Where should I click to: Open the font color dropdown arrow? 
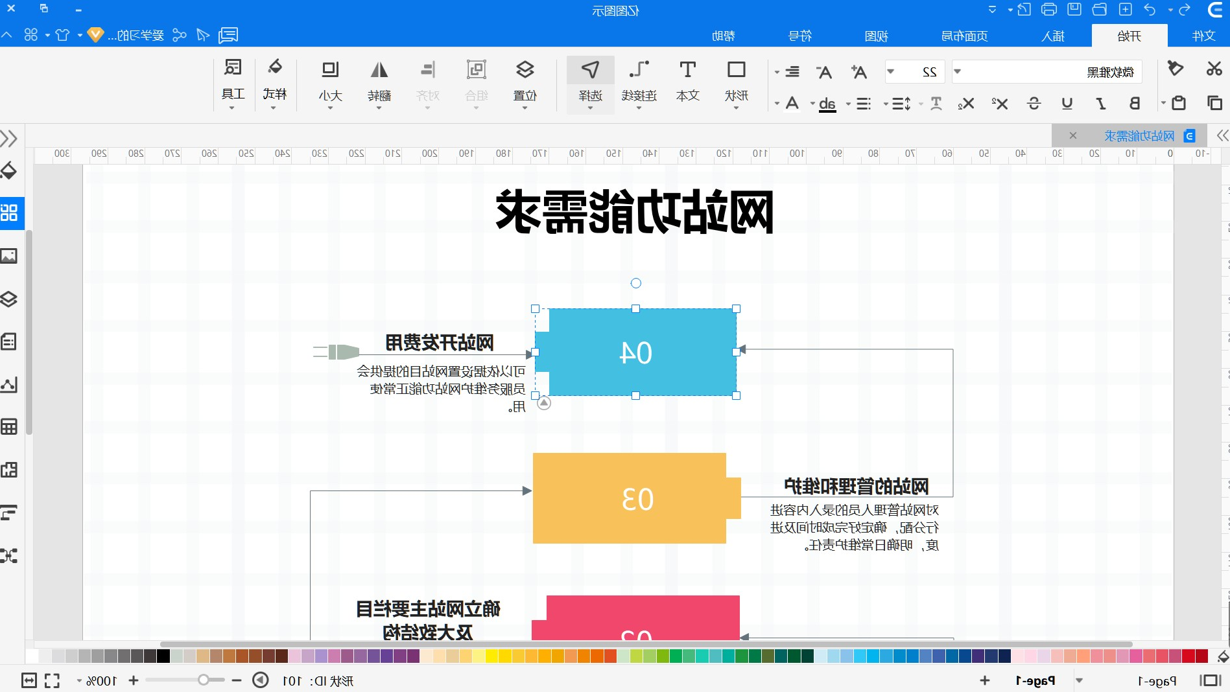pyautogui.click(x=777, y=104)
